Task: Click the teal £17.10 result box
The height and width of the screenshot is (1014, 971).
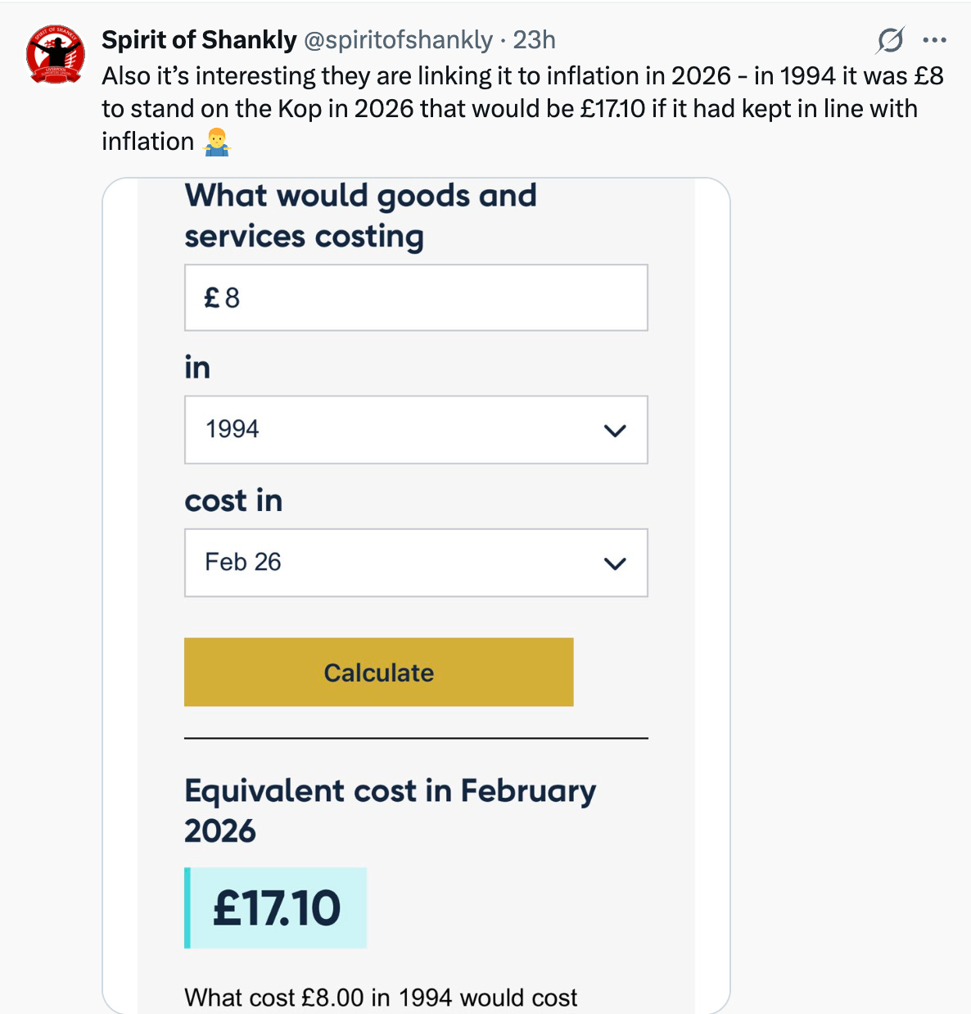Action: click(x=276, y=908)
